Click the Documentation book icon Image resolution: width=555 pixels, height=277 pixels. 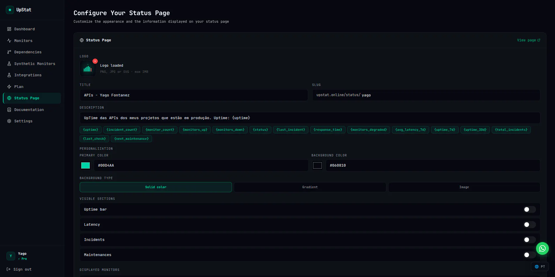pyautogui.click(x=9, y=110)
